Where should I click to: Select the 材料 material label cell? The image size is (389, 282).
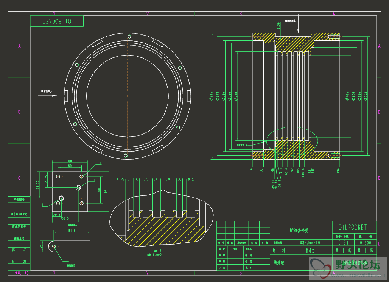(x=279, y=251)
